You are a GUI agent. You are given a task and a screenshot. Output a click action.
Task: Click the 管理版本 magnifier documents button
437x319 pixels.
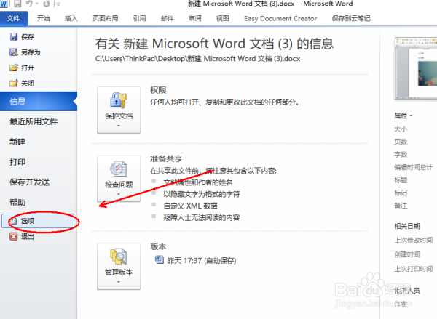pos(119,266)
